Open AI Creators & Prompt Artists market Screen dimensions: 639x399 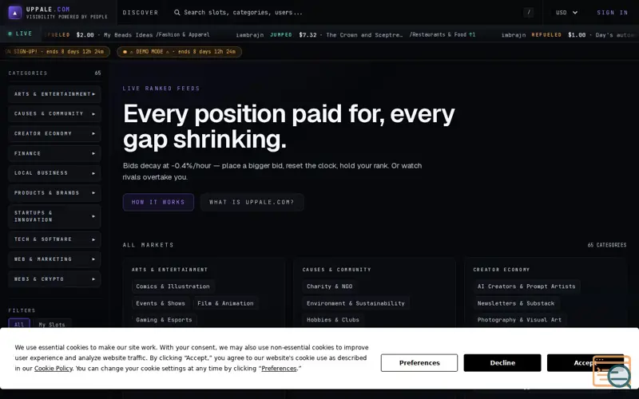point(526,286)
